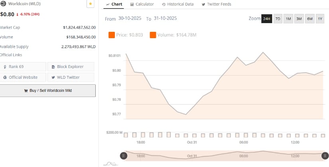Edit the To date 31-10-2025
The width and height of the screenshot is (329, 167).
pos(165,18)
